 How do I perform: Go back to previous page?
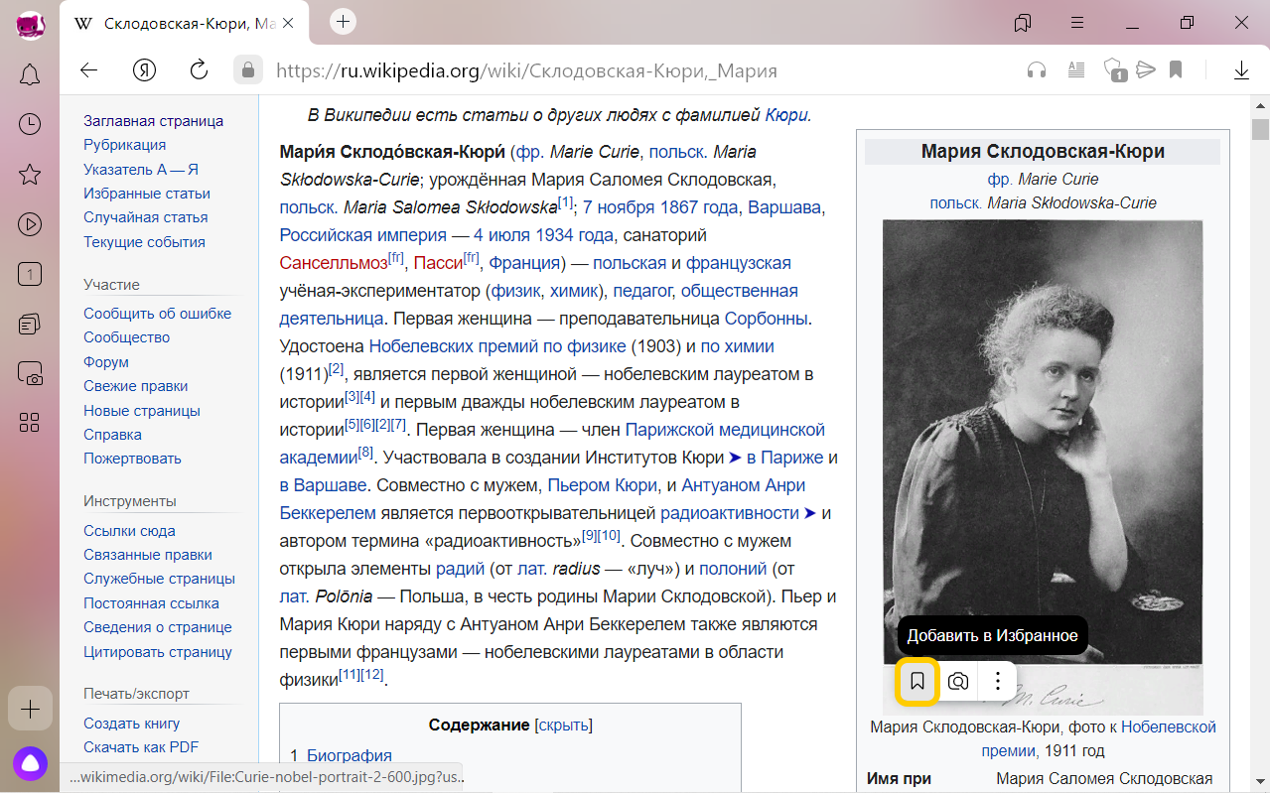pos(89,69)
